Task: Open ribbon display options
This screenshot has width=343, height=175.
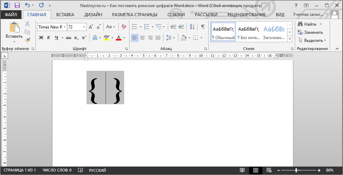Action: [306, 5]
